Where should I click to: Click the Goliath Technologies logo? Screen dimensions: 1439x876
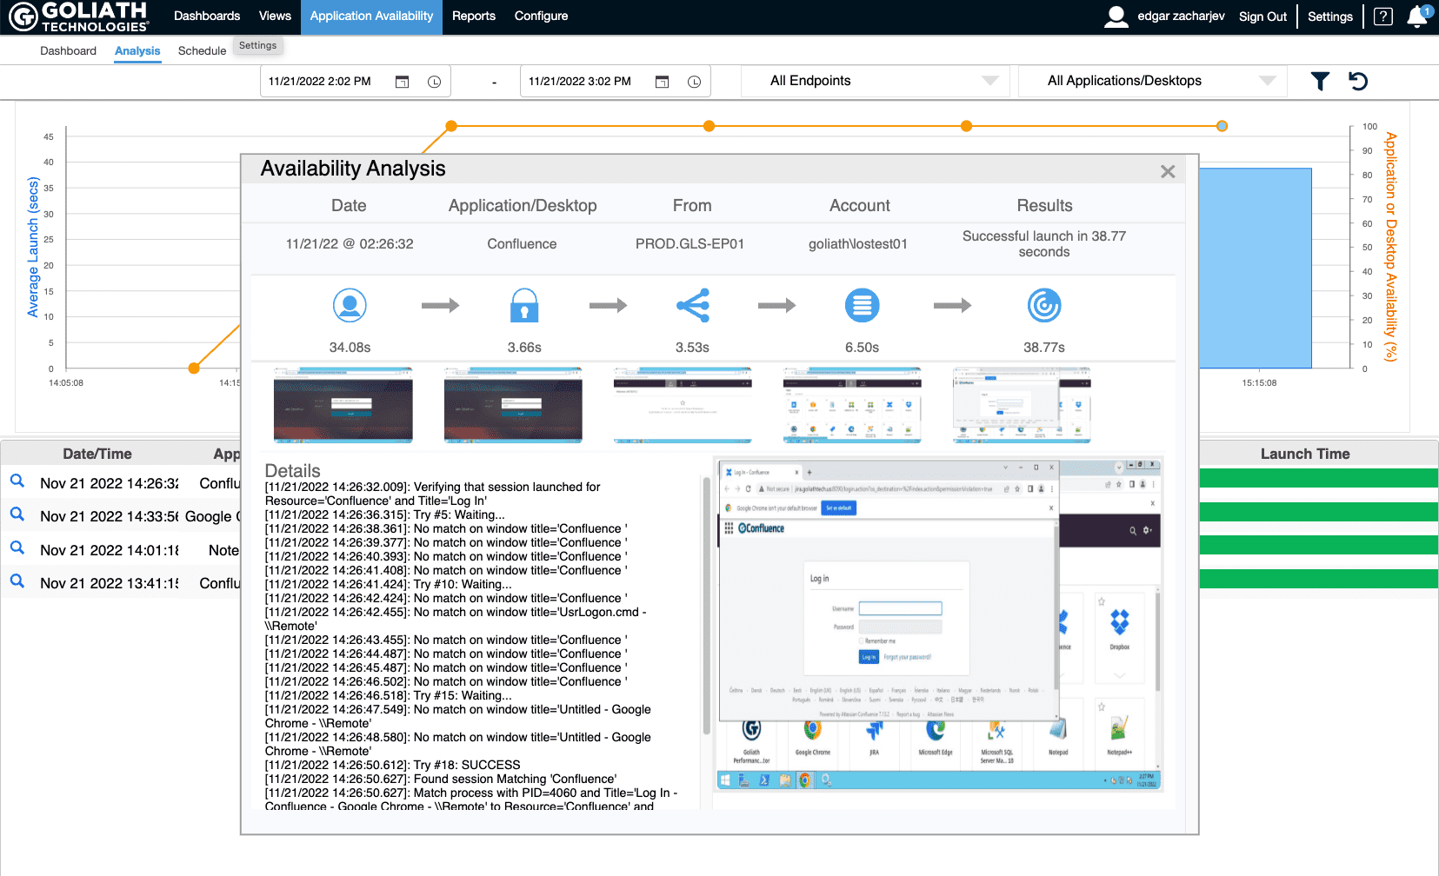79,17
